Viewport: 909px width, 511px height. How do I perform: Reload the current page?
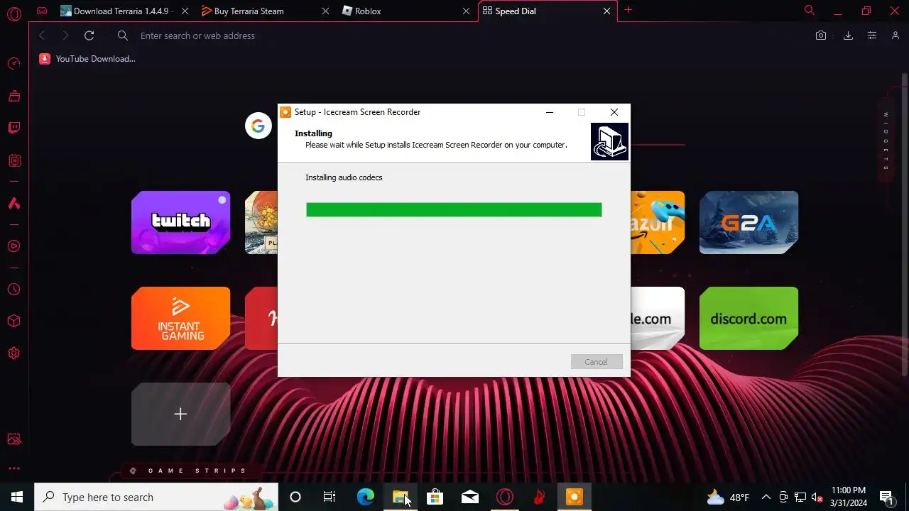tap(89, 35)
